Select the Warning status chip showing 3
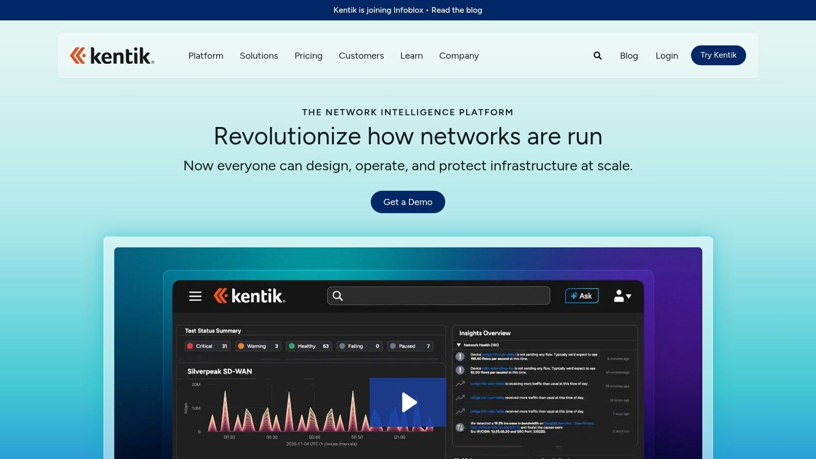The width and height of the screenshot is (816, 459). click(258, 346)
